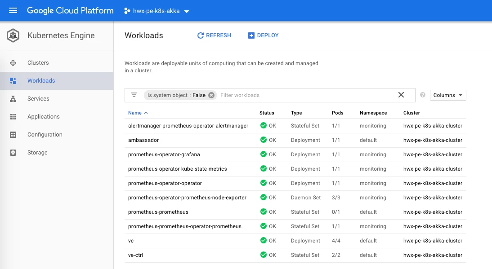Select Workloads in the sidebar
This screenshot has height=269, width=492.
pos(57,81)
